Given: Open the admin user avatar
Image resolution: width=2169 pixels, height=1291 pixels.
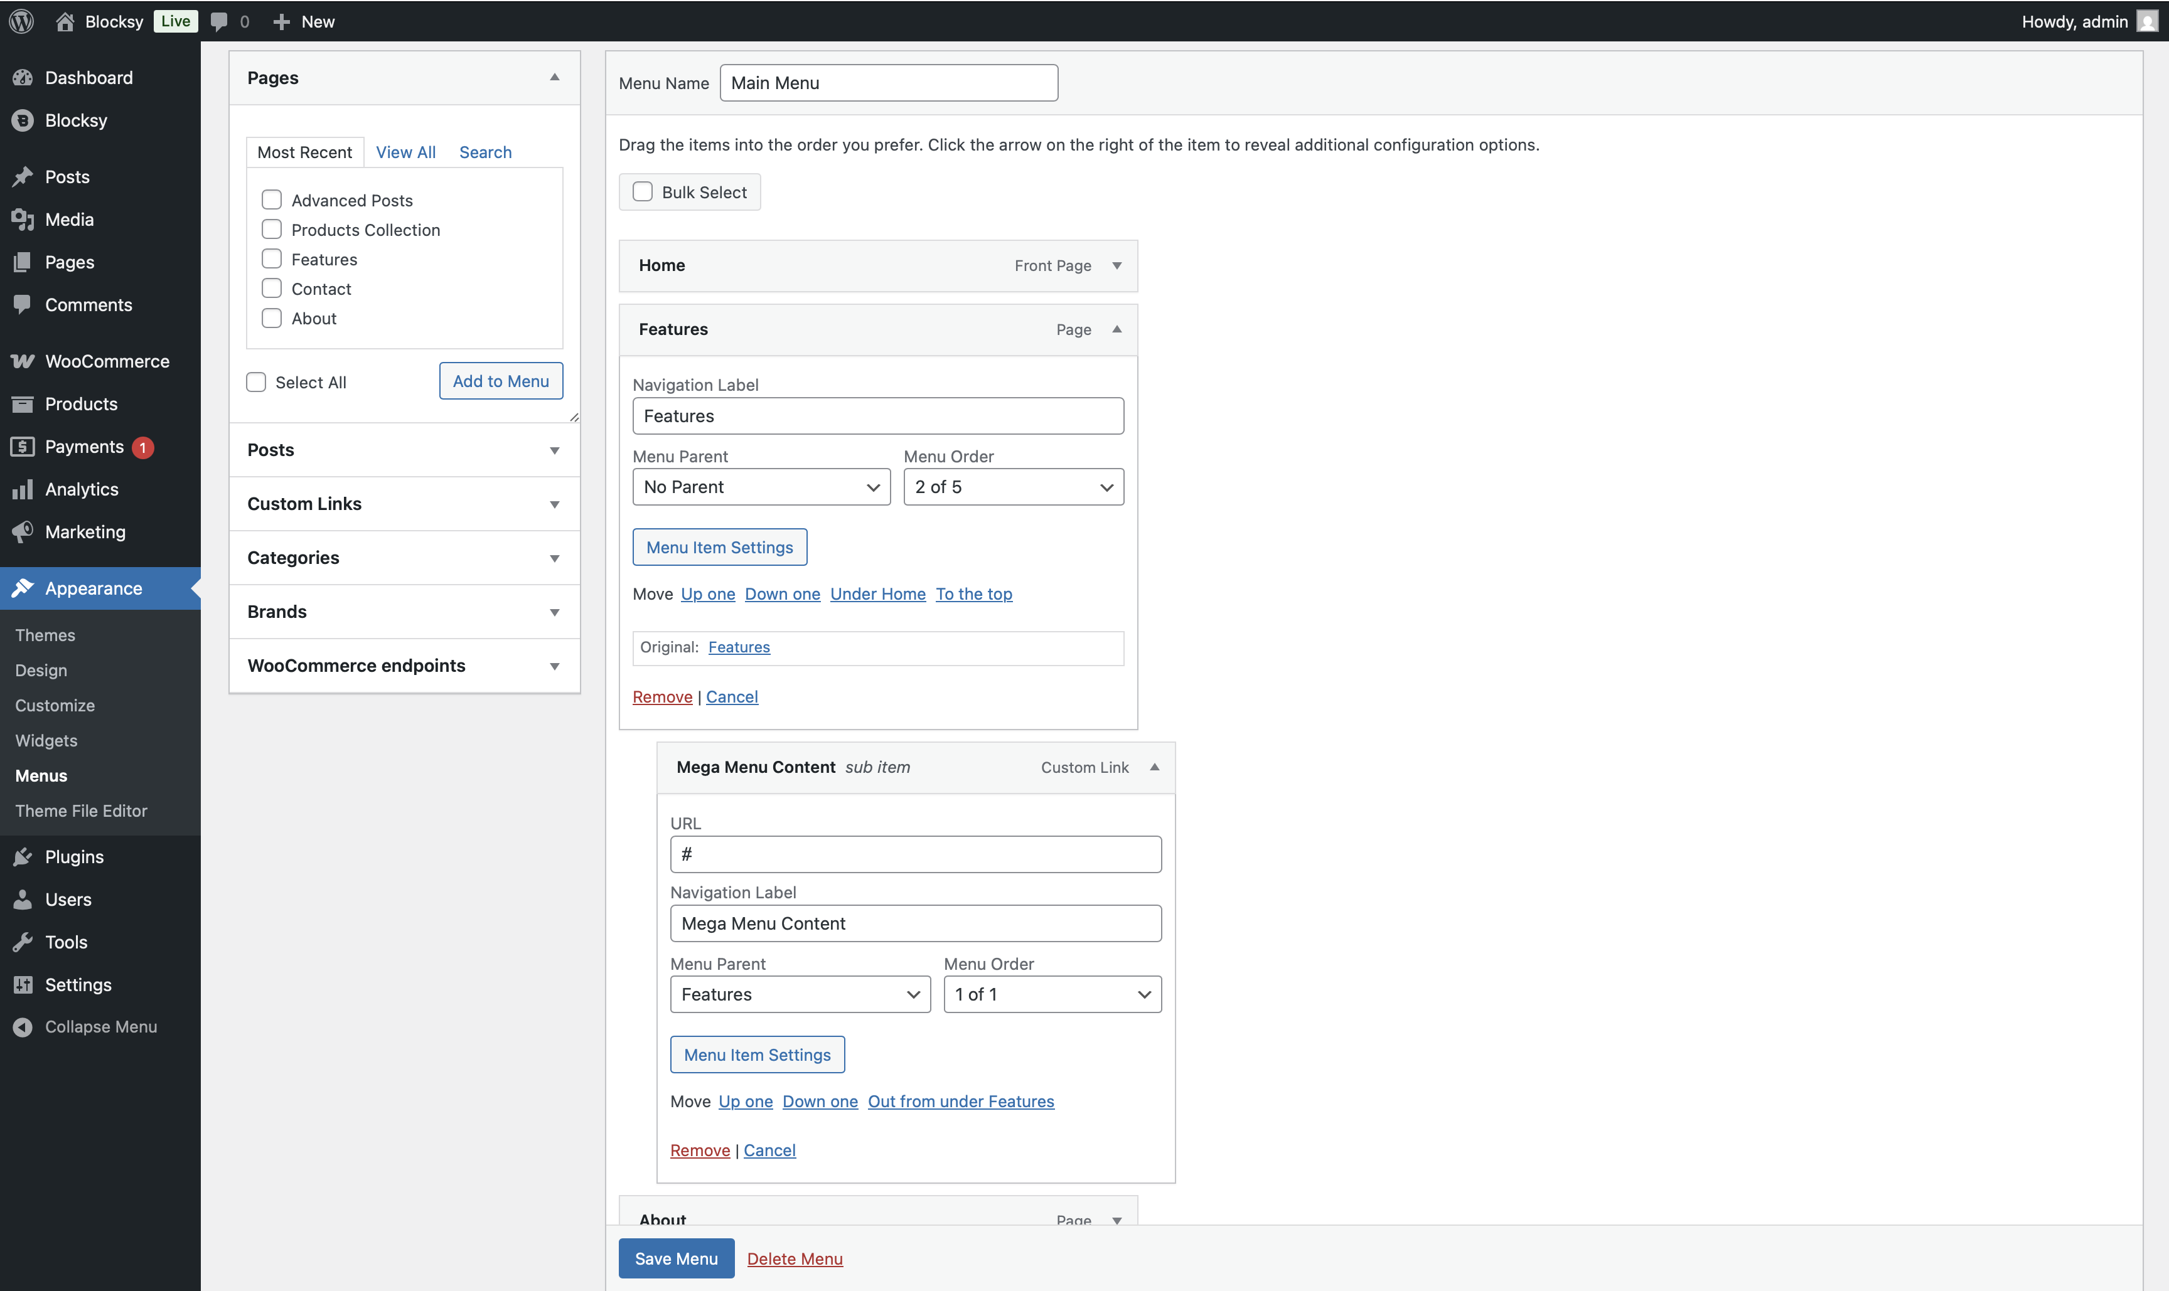Looking at the screenshot, I should 2147,22.
